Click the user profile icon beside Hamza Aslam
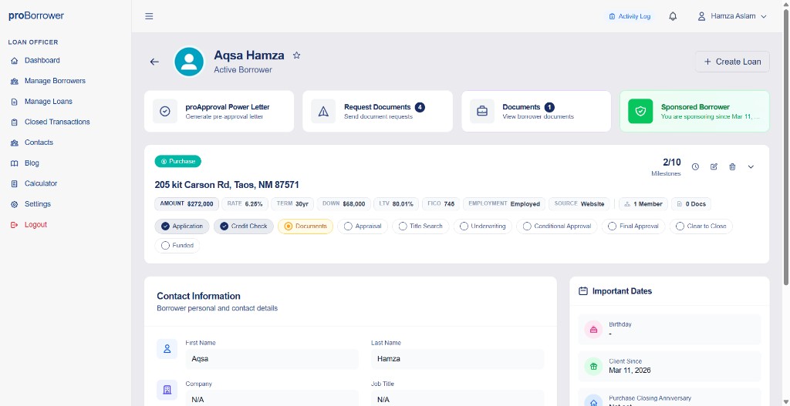The width and height of the screenshot is (790, 406). click(701, 16)
